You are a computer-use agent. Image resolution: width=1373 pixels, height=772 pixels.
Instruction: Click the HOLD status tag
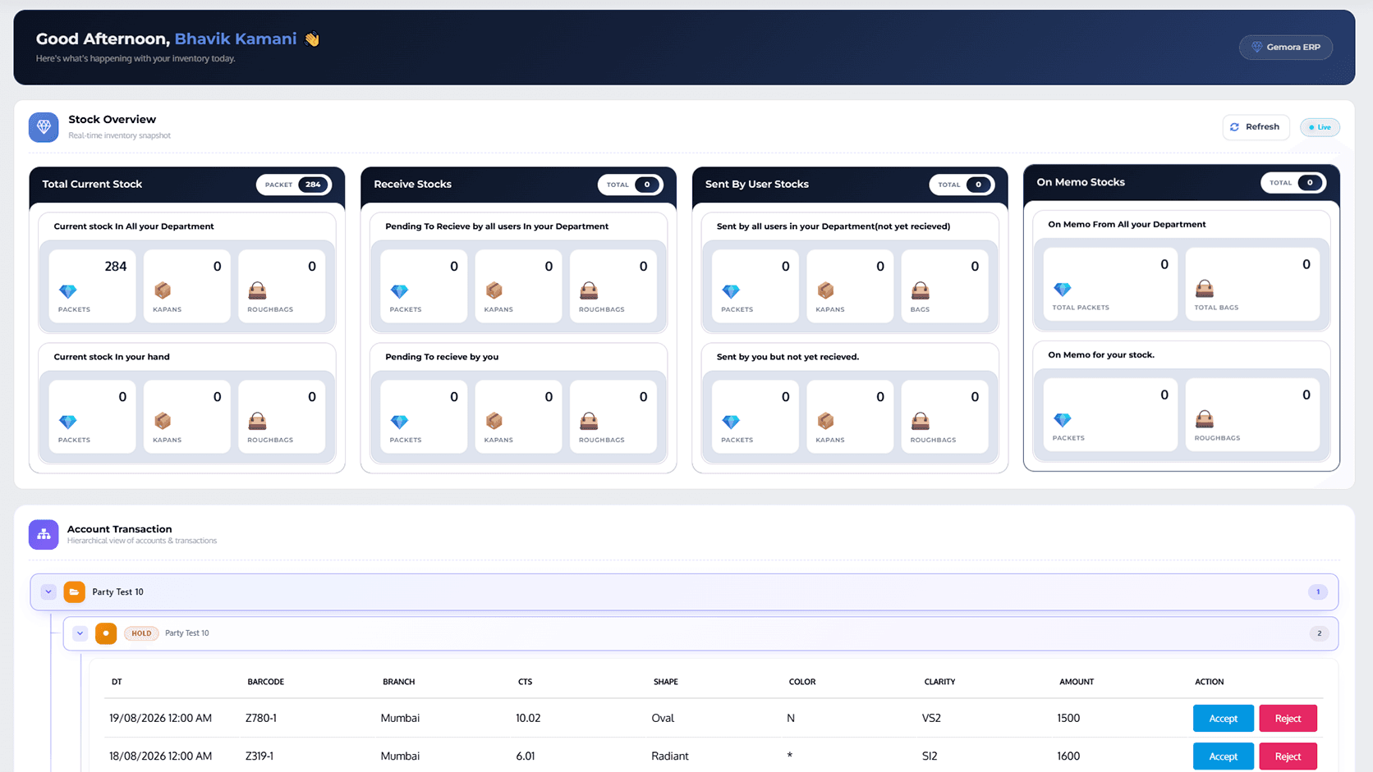point(141,633)
